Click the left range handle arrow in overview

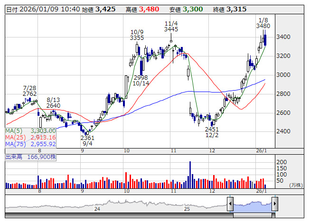pyautogui.click(x=230, y=204)
